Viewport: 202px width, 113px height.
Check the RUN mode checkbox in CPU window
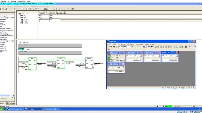point(114,58)
